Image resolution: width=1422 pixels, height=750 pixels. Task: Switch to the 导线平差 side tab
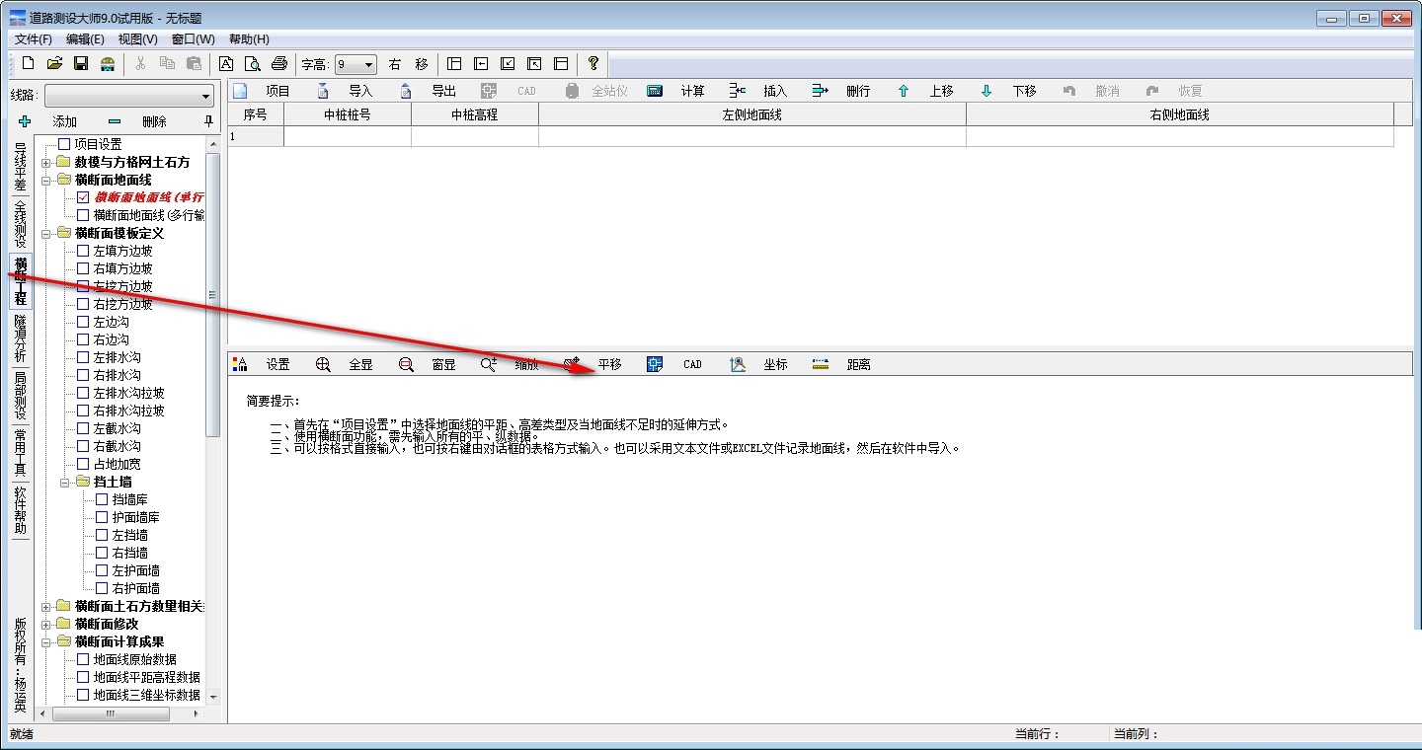pyautogui.click(x=20, y=168)
